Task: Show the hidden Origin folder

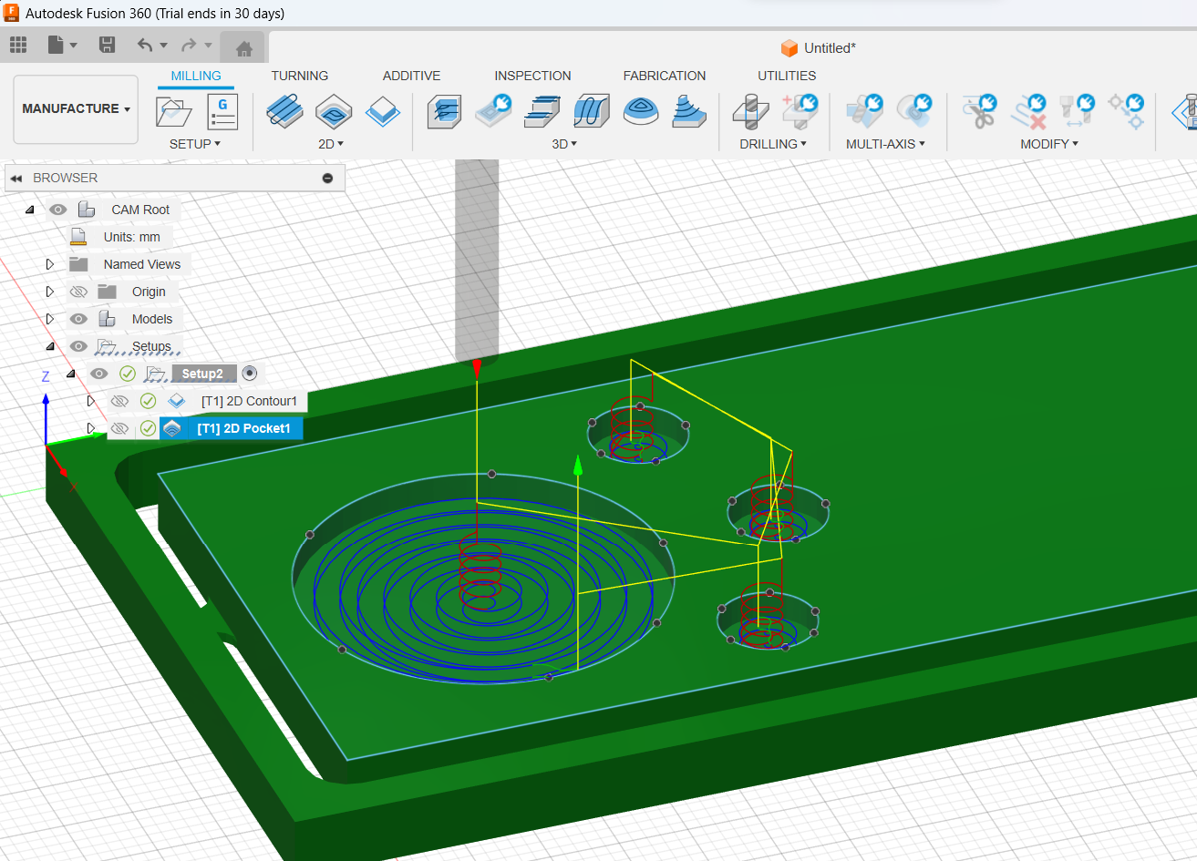Action: (x=78, y=292)
